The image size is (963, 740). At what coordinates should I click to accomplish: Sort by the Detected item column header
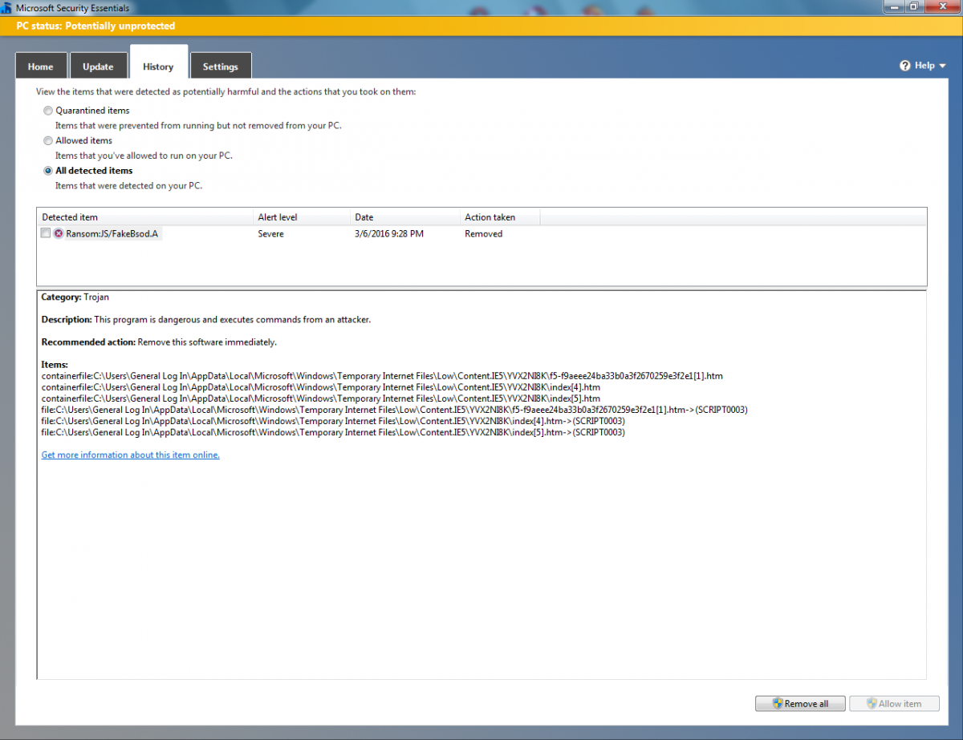click(x=144, y=217)
